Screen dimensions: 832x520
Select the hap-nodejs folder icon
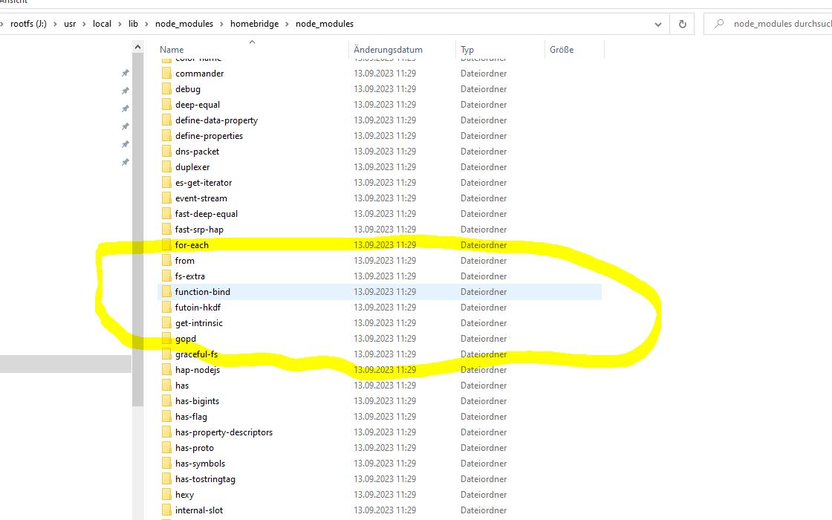click(166, 370)
